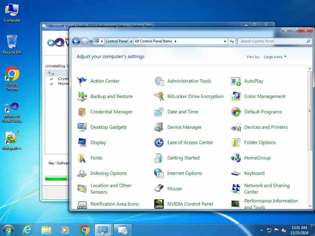Launch Internet Explorer from the taskbar
The height and width of the screenshot is (236, 315).
pyautogui.click(x=27, y=230)
